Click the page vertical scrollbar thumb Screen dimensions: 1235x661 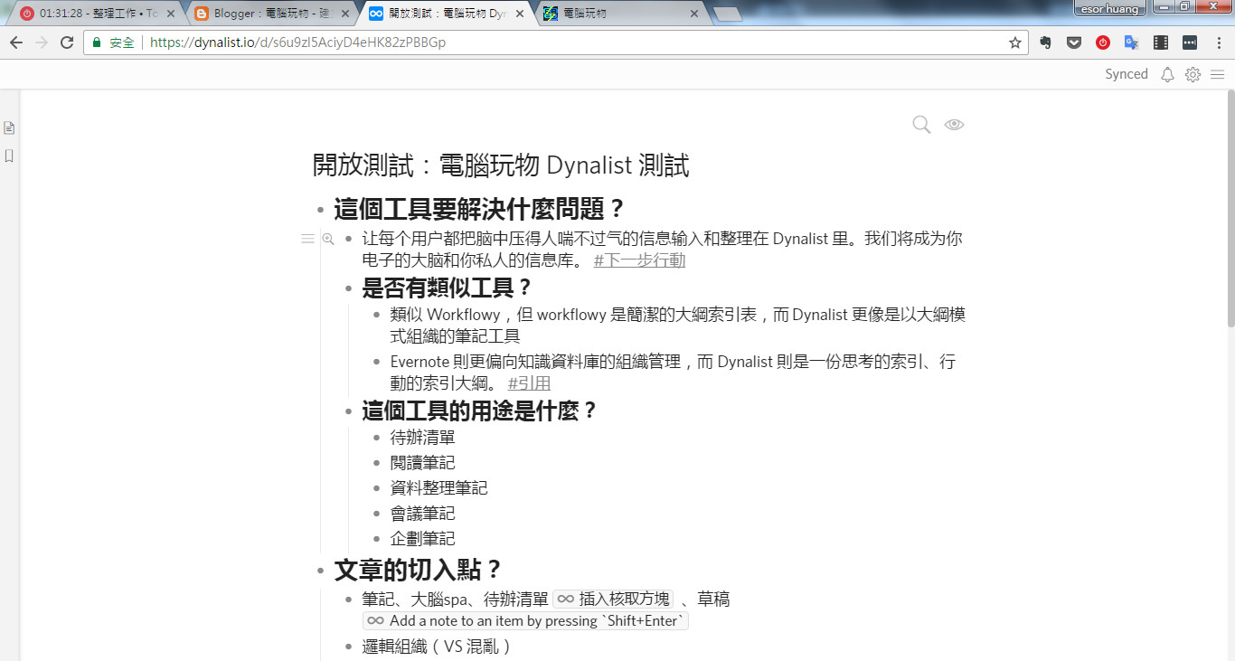click(x=1230, y=208)
